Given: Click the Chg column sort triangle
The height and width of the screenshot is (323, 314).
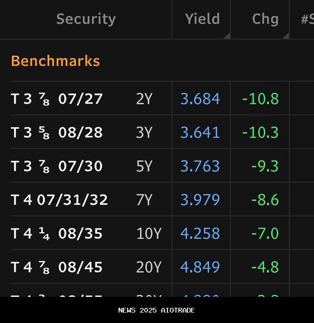Looking at the screenshot, I should pyautogui.click(x=286, y=36).
